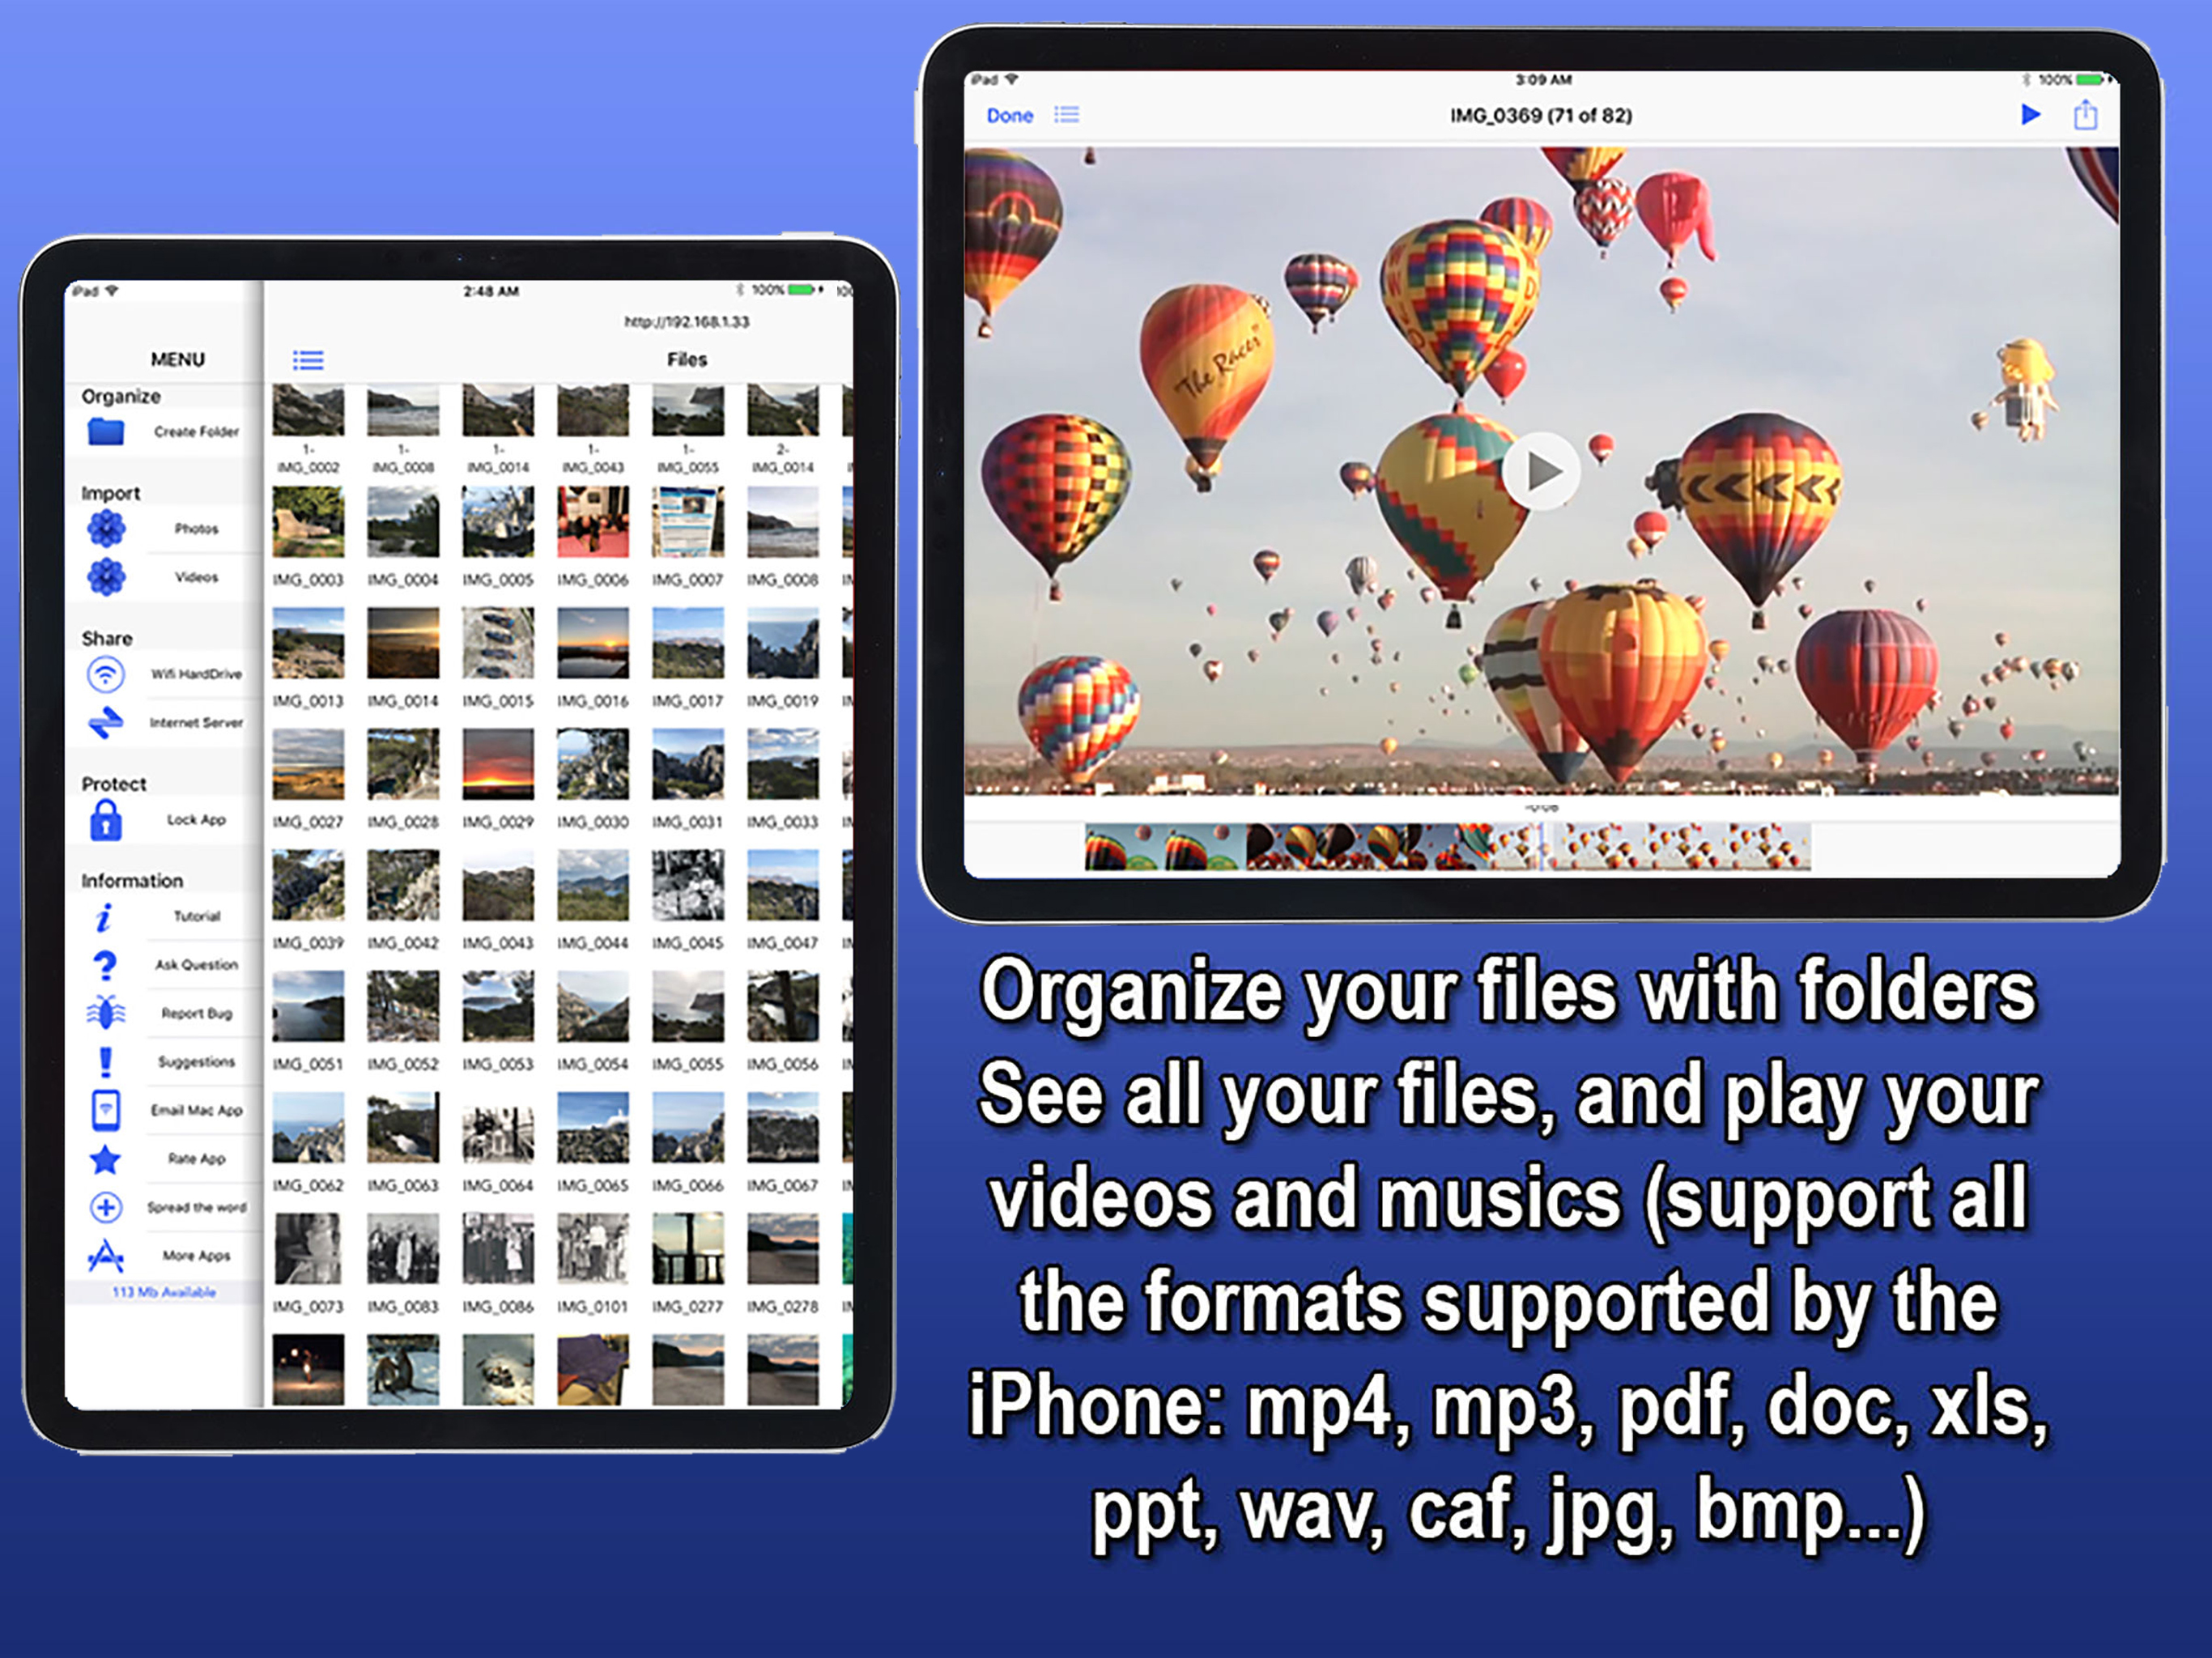2212x1658 pixels.
Task: Tap the Suggestions exclamation icon
Action: 106,1061
